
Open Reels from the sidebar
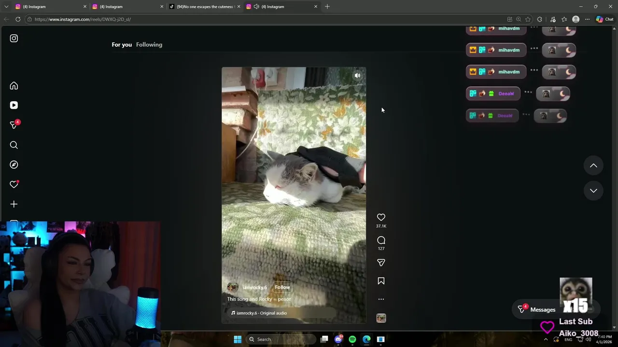pos(14,105)
